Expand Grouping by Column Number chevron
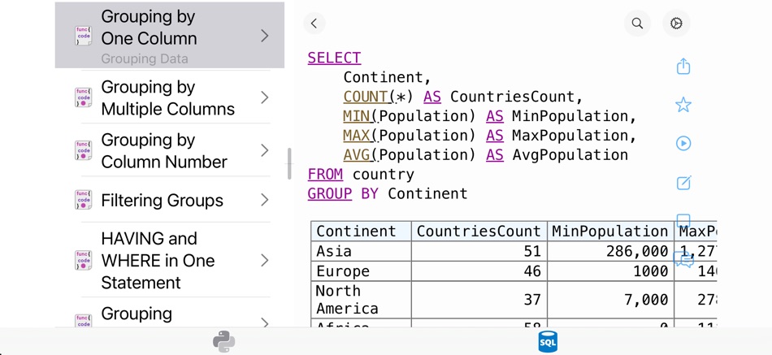Image resolution: width=772 pixels, height=355 pixels. click(x=265, y=150)
